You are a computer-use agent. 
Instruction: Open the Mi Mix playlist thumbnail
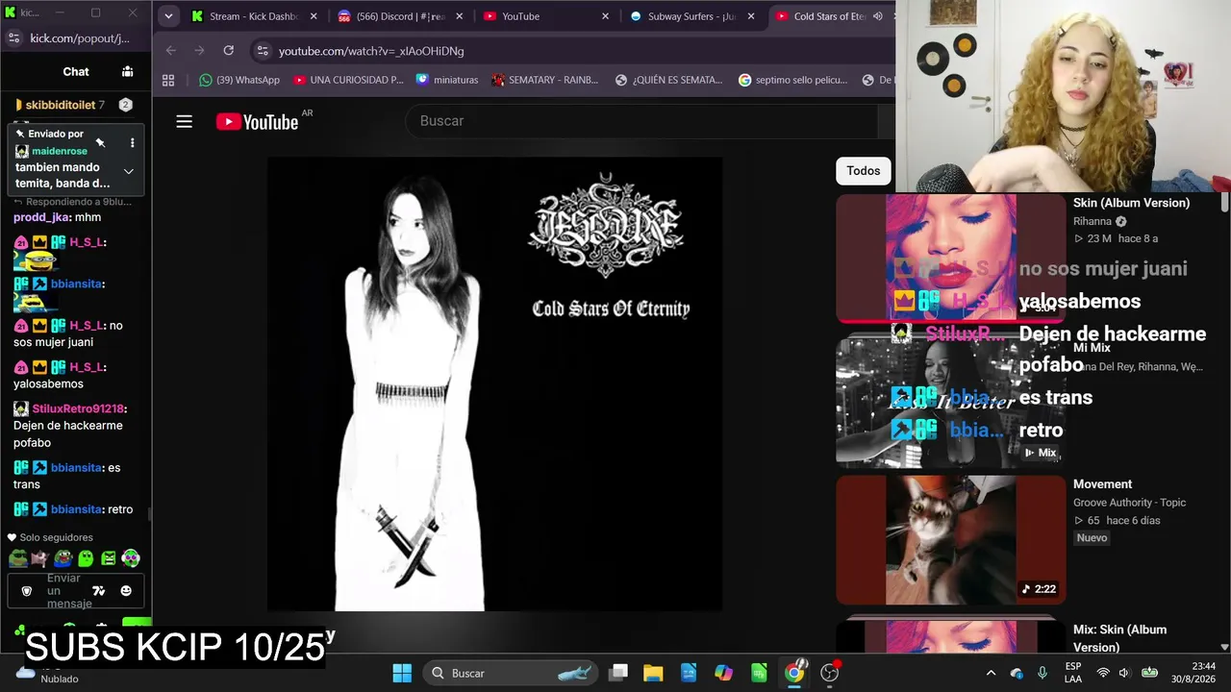[951, 404]
